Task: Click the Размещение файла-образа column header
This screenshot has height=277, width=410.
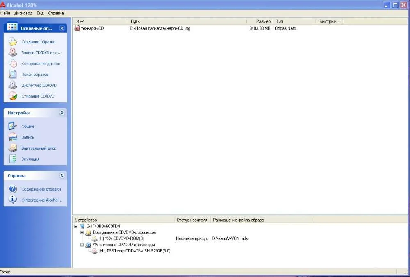Action: (262, 220)
